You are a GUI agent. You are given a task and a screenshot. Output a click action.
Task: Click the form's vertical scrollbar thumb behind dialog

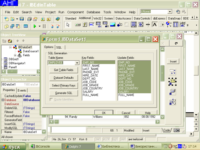click(162, 73)
